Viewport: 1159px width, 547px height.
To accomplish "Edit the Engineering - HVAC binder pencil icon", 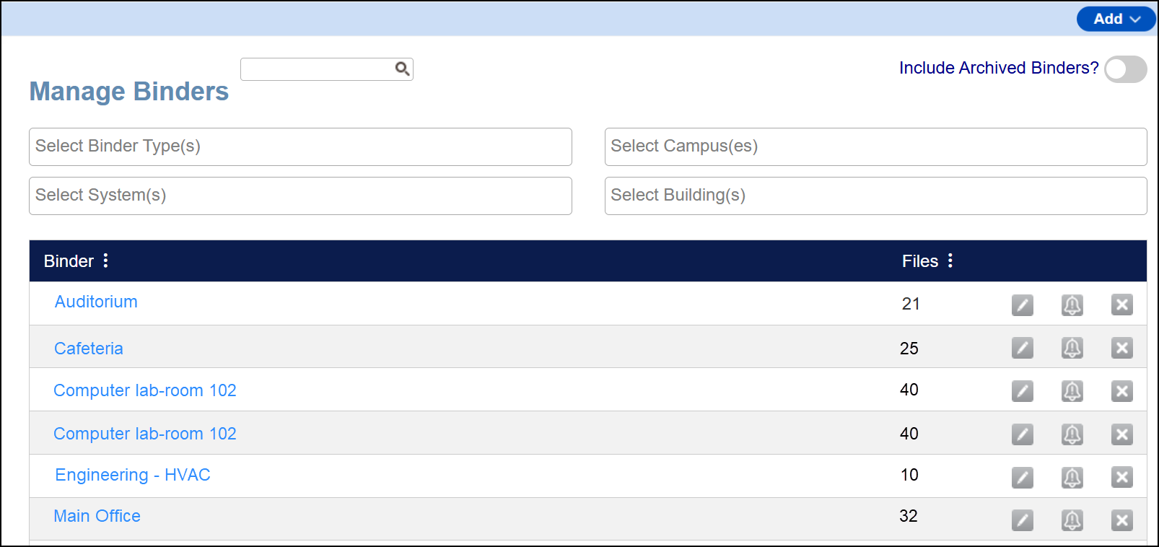I will pos(1022,478).
